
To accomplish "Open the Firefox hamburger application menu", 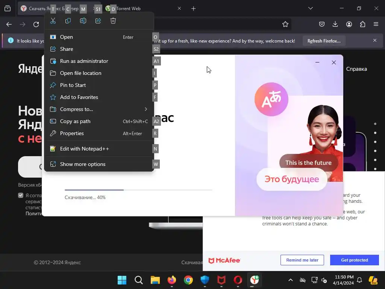I will 376,24.
